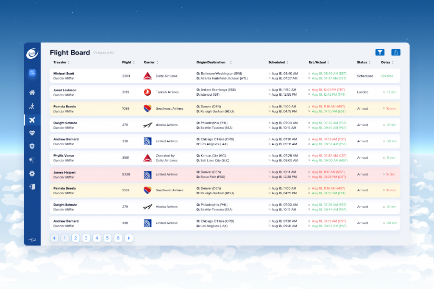Click flight number 2303
The height and width of the screenshot is (289, 434).
126,76
